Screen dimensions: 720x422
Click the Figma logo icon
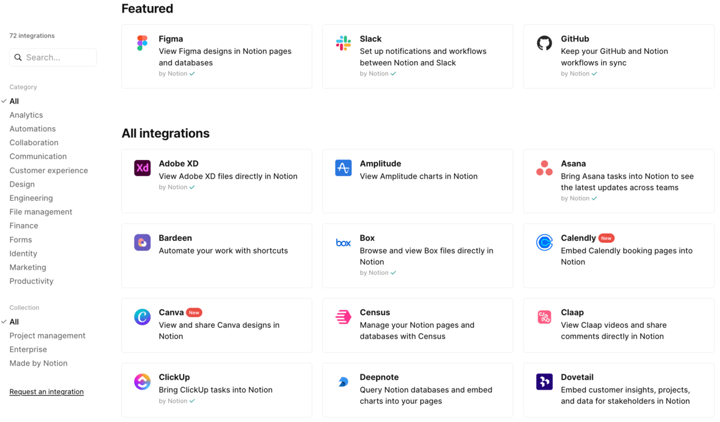click(x=142, y=43)
